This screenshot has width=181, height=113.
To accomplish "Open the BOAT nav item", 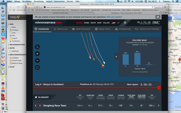I will pos(99,23).
